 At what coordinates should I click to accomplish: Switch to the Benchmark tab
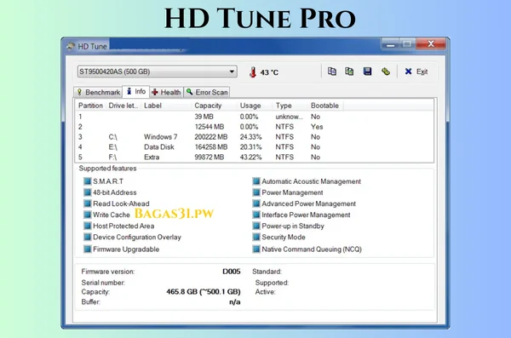point(98,92)
